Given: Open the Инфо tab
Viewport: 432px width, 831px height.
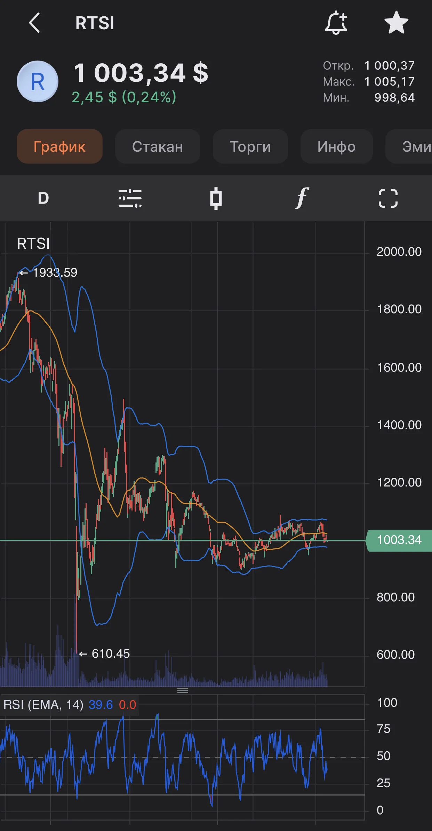Looking at the screenshot, I should point(336,147).
